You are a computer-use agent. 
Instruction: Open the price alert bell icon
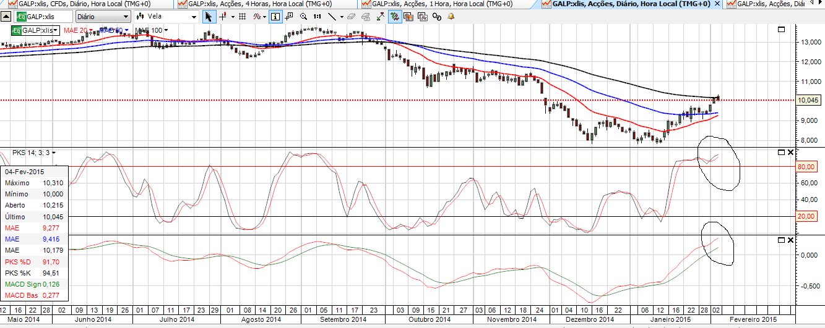[x=451, y=17]
